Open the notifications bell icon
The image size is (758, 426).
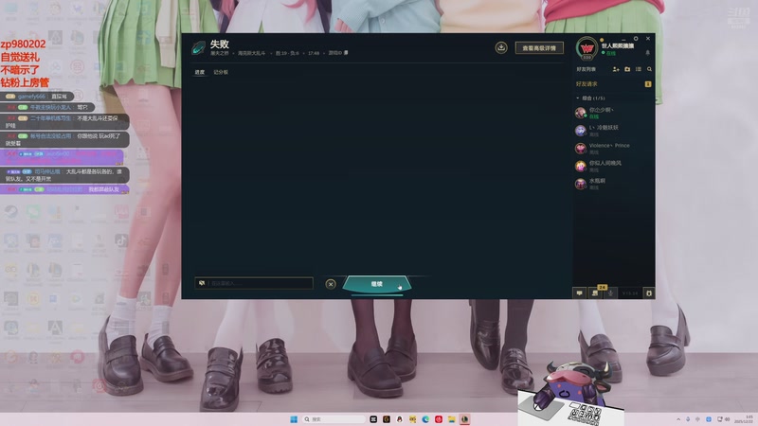[x=648, y=53]
